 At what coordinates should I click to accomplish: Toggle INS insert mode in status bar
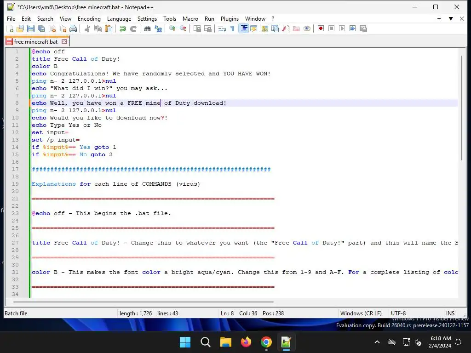coord(450,313)
